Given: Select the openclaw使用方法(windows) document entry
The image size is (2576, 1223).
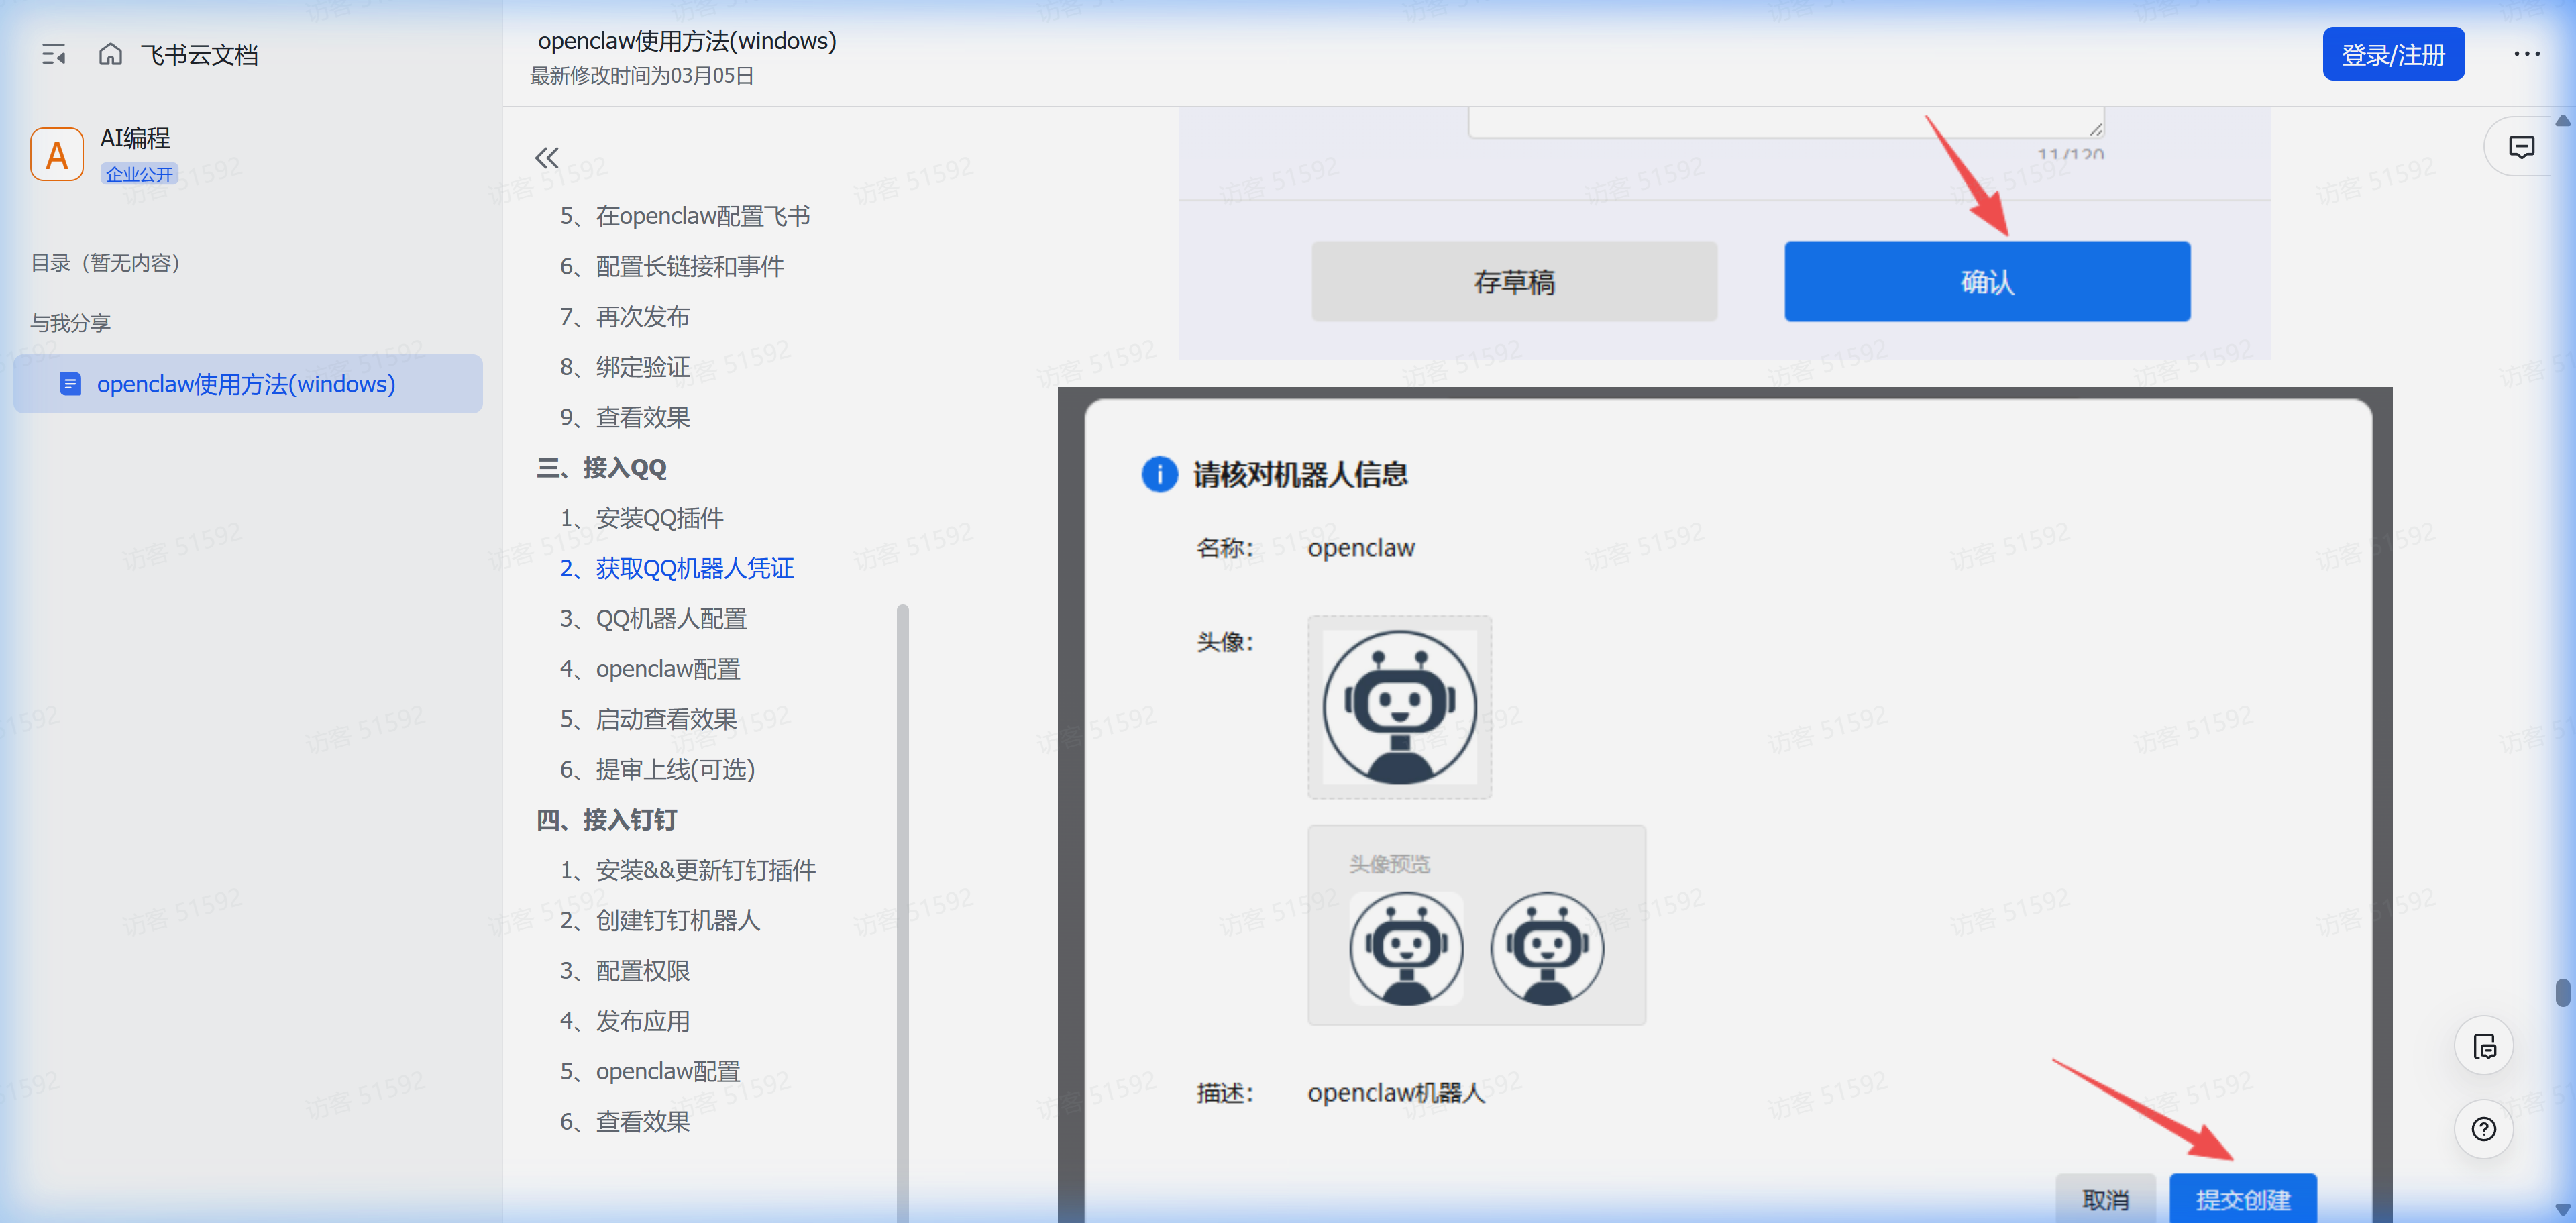Looking at the screenshot, I should coord(245,384).
